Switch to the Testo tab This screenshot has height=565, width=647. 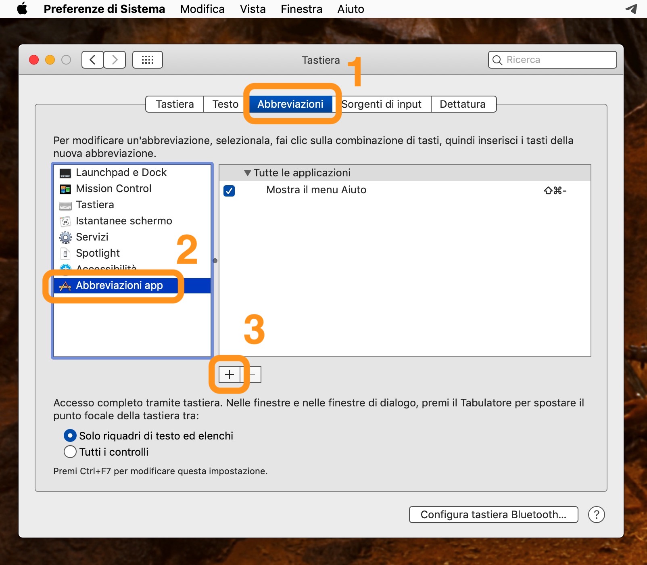(x=225, y=104)
